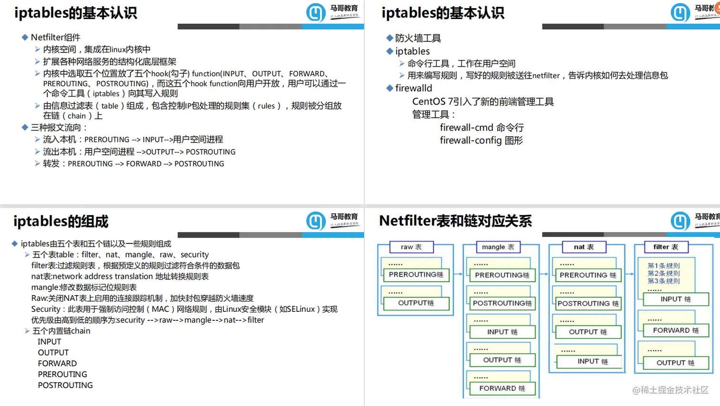The height and width of the screenshot is (406, 720).
Task: Click POSTROUTING 链 box in the nat table
Action: (588, 304)
